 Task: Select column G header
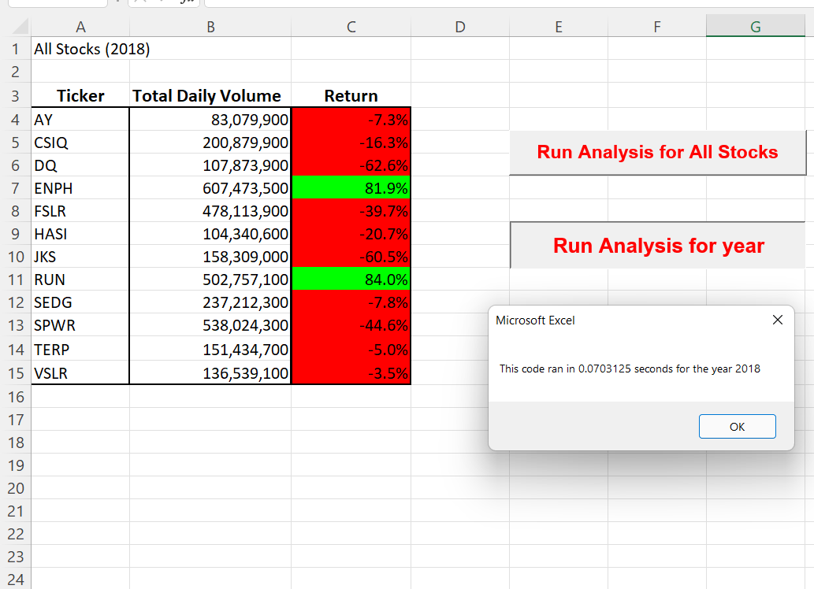point(756,27)
